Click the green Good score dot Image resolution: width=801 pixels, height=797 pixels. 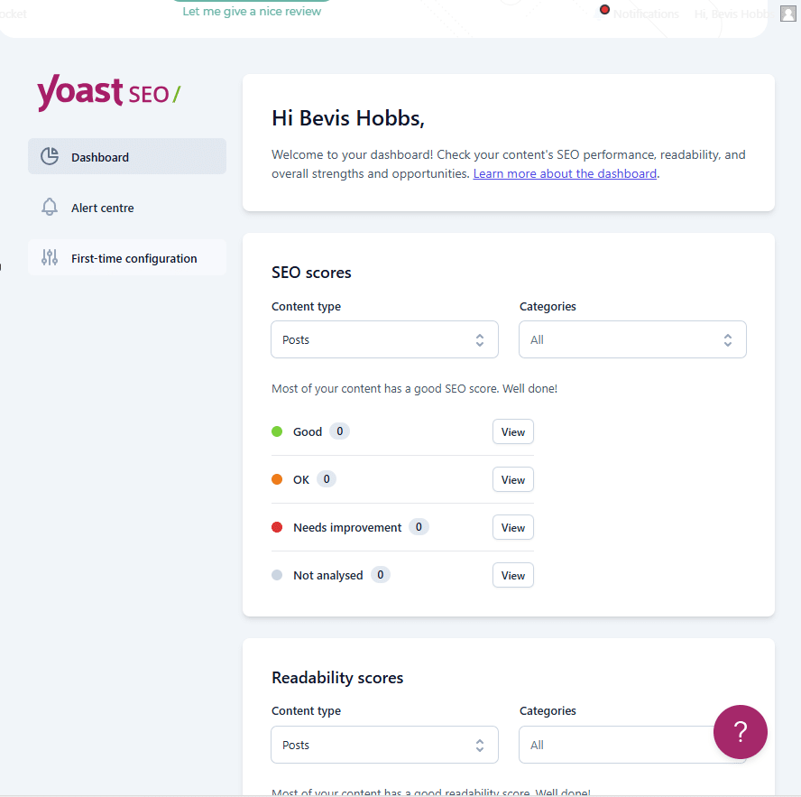(277, 431)
